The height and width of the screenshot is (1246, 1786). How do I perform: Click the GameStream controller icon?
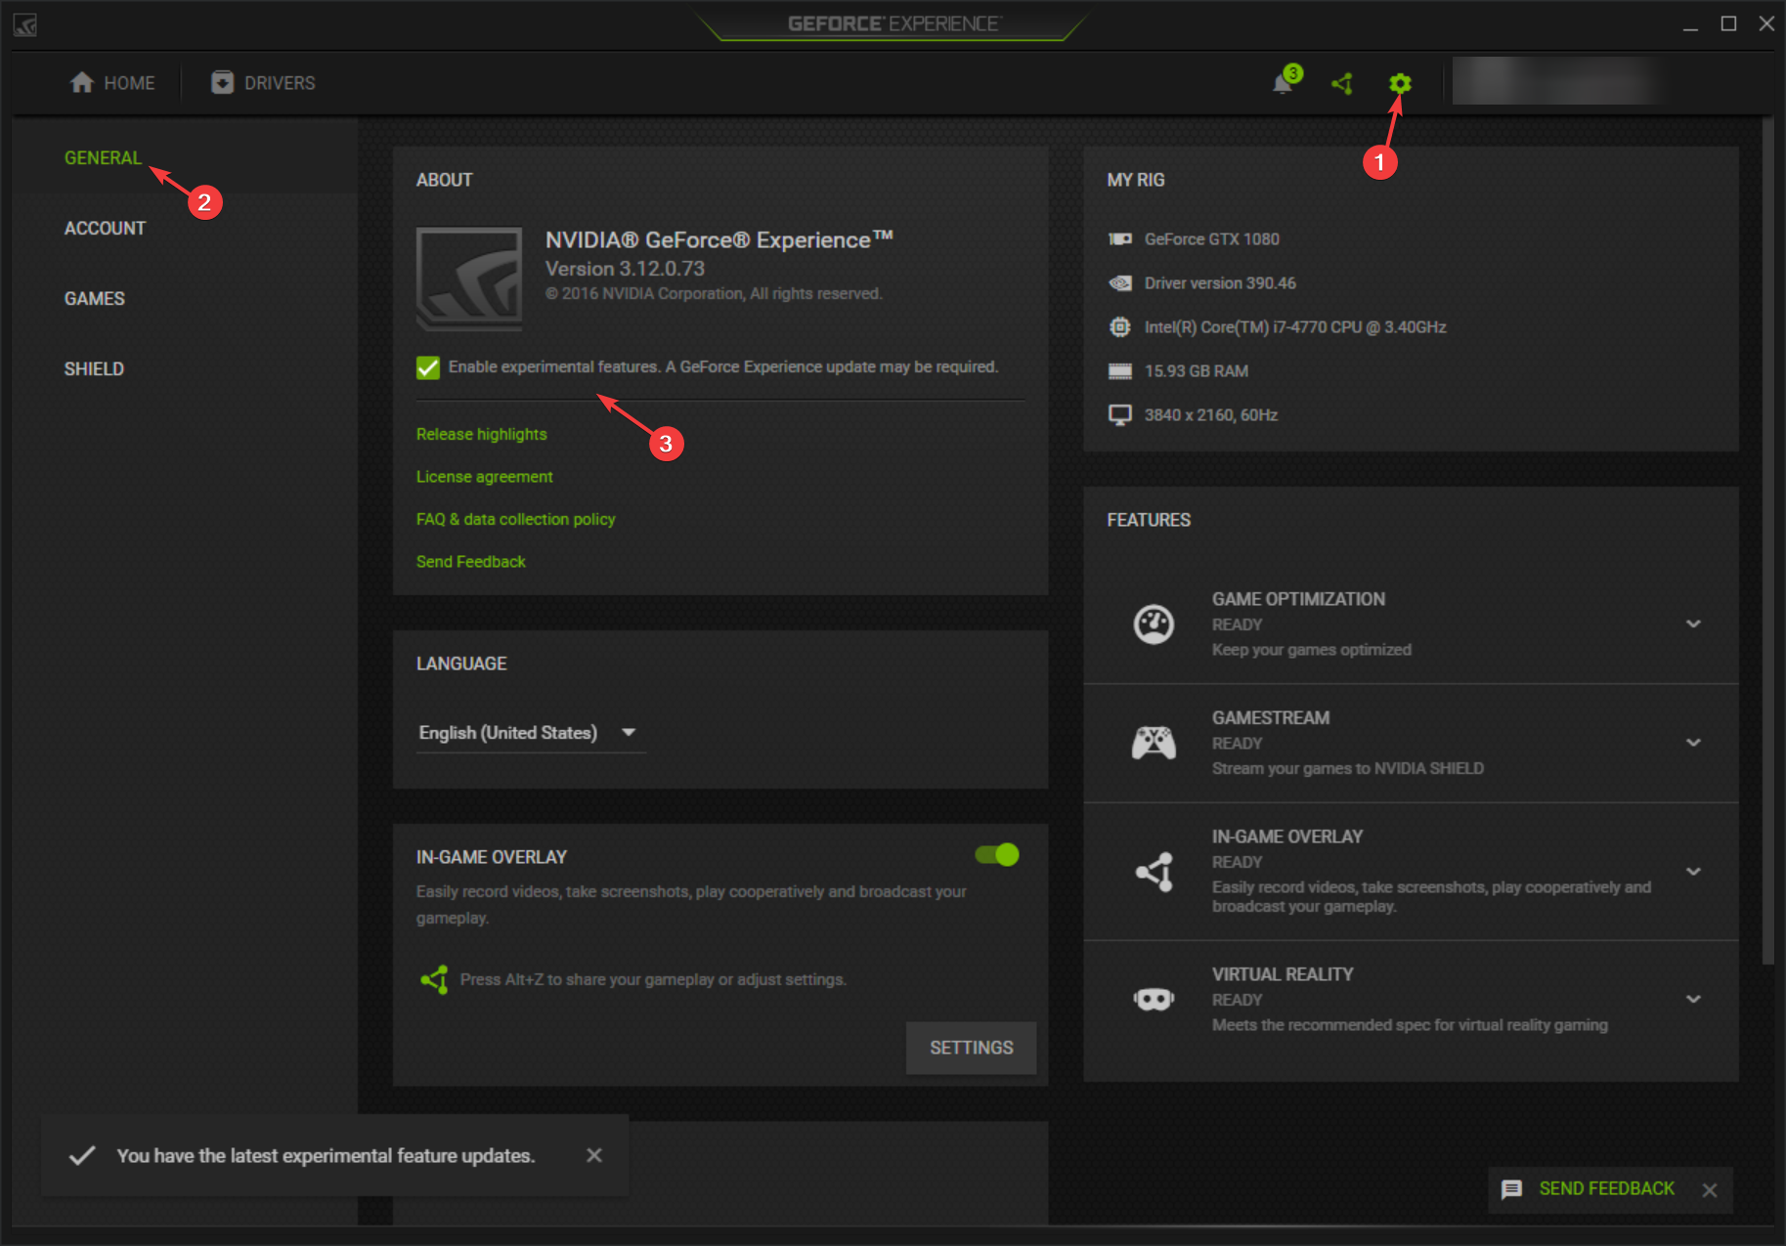tap(1154, 743)
